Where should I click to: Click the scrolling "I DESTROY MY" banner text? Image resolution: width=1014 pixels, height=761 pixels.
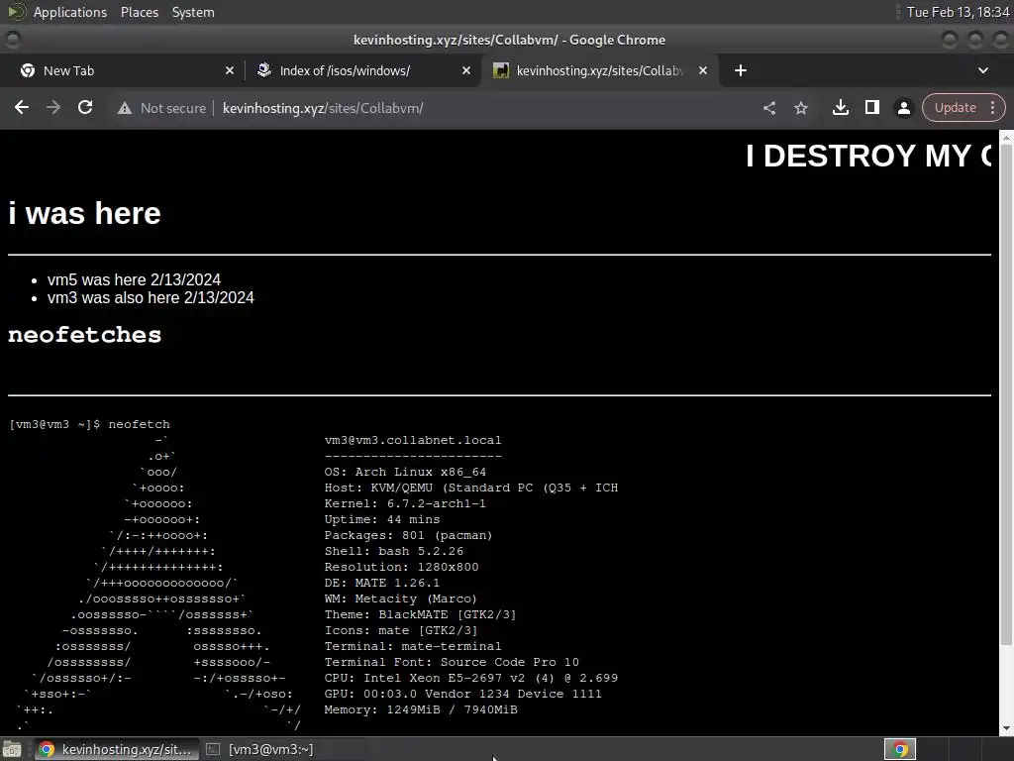pyautogui.click(x=867, y=156)
